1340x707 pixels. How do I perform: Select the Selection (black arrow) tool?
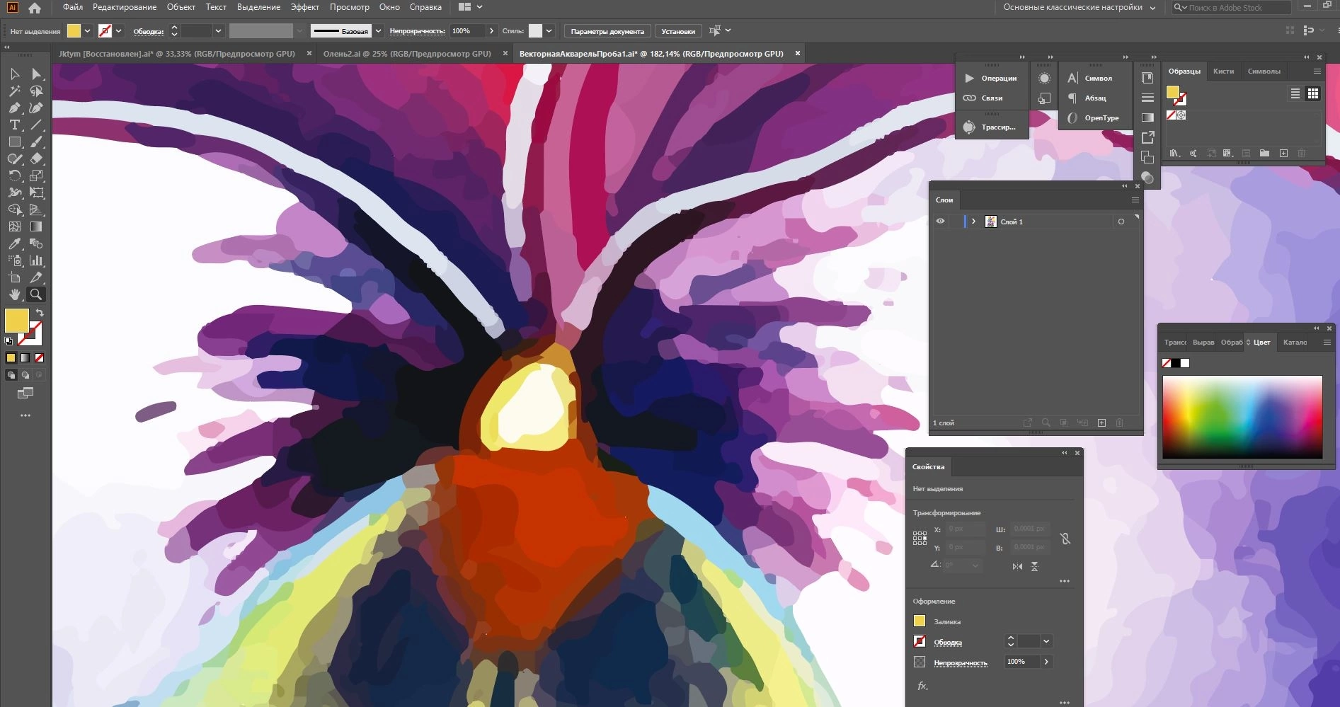(14, 74)
